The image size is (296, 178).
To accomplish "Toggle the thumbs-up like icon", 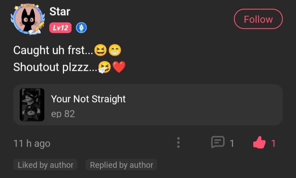I will tap(259, 143).
